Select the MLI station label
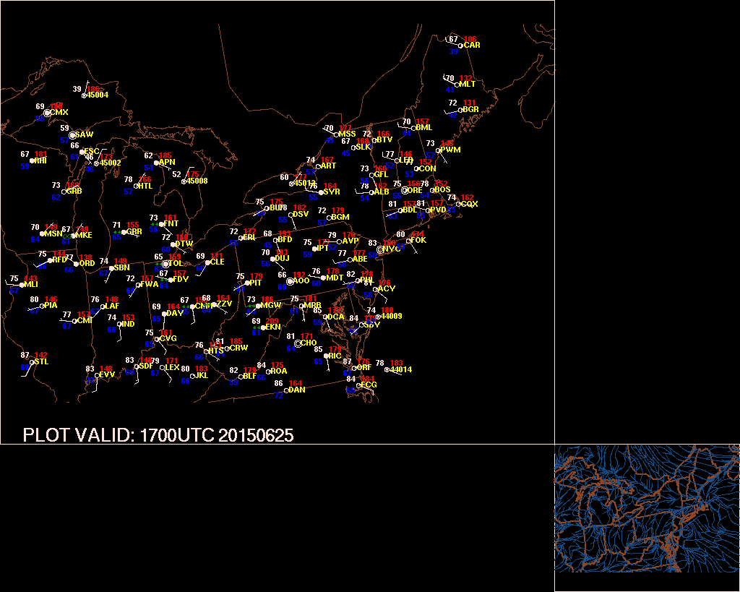Image resolution: width=740 pixels, height=592 pixels. point(31,285)
